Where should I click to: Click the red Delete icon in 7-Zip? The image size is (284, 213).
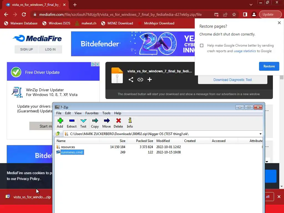(118, 123)
